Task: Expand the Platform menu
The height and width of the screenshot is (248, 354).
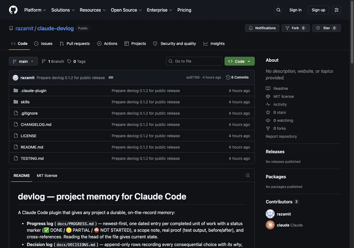Action: (35, 10)
